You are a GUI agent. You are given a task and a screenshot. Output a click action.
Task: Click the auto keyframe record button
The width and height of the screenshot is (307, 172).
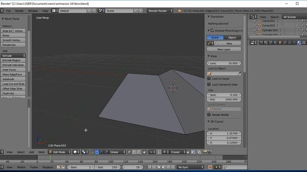point(210,167)
